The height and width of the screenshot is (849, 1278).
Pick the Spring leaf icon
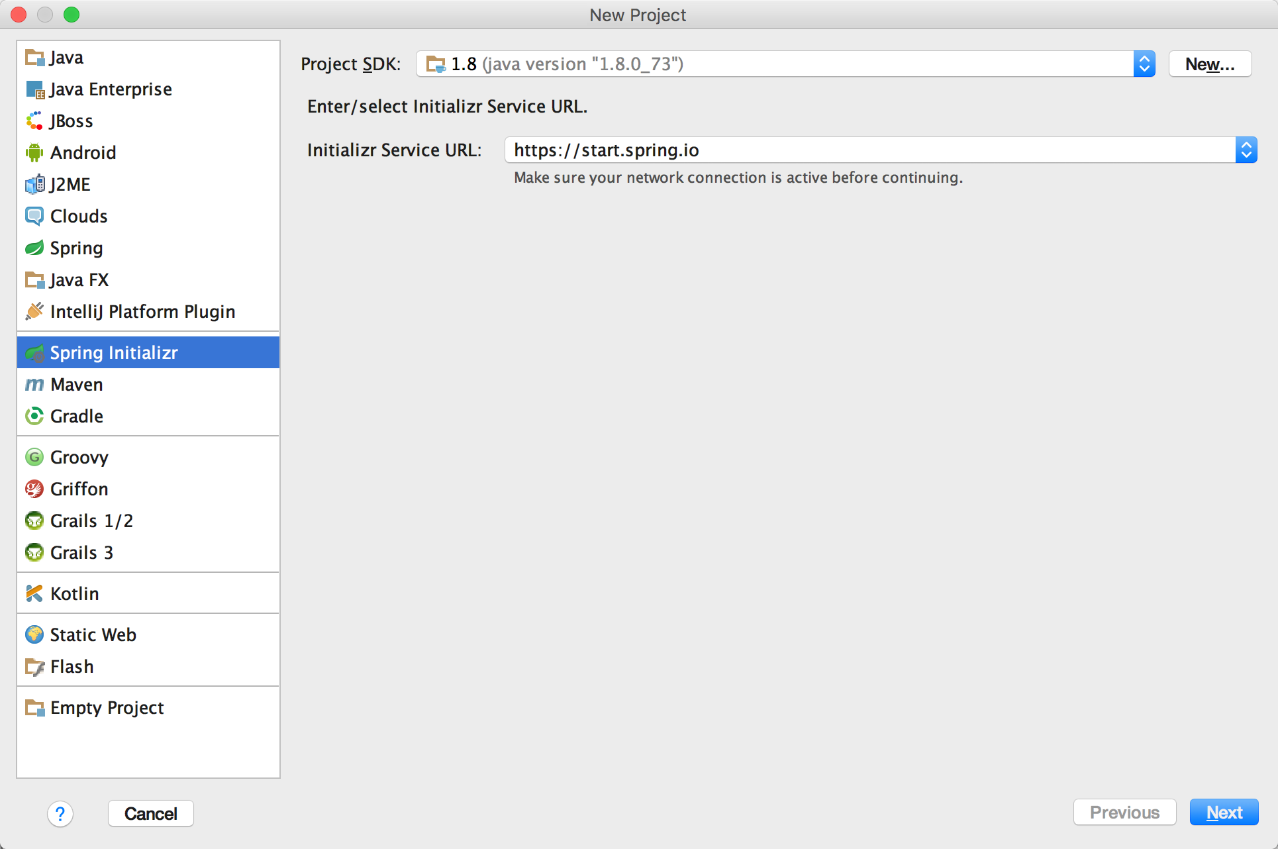pyautogui.click(x=34, y=248)
